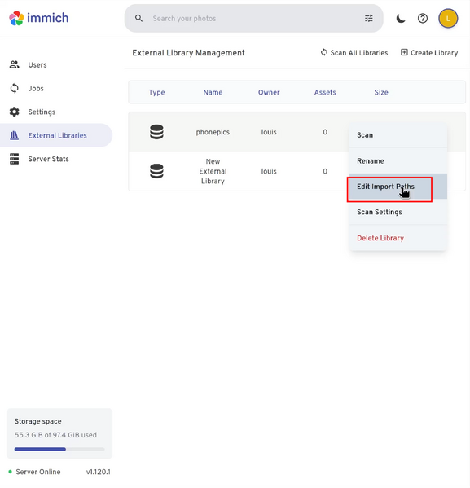Click the Create Library button
Viewport: 470px width, 488px height.
coord(429,53)
